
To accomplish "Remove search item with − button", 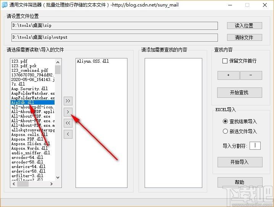I will coord(251,75).
